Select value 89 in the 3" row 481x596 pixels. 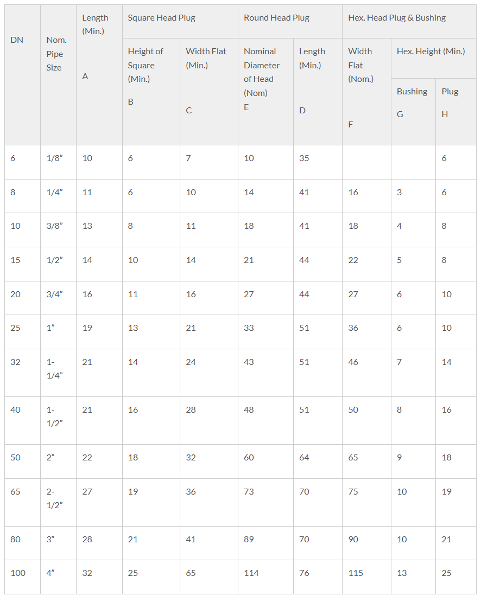(265, 543)
